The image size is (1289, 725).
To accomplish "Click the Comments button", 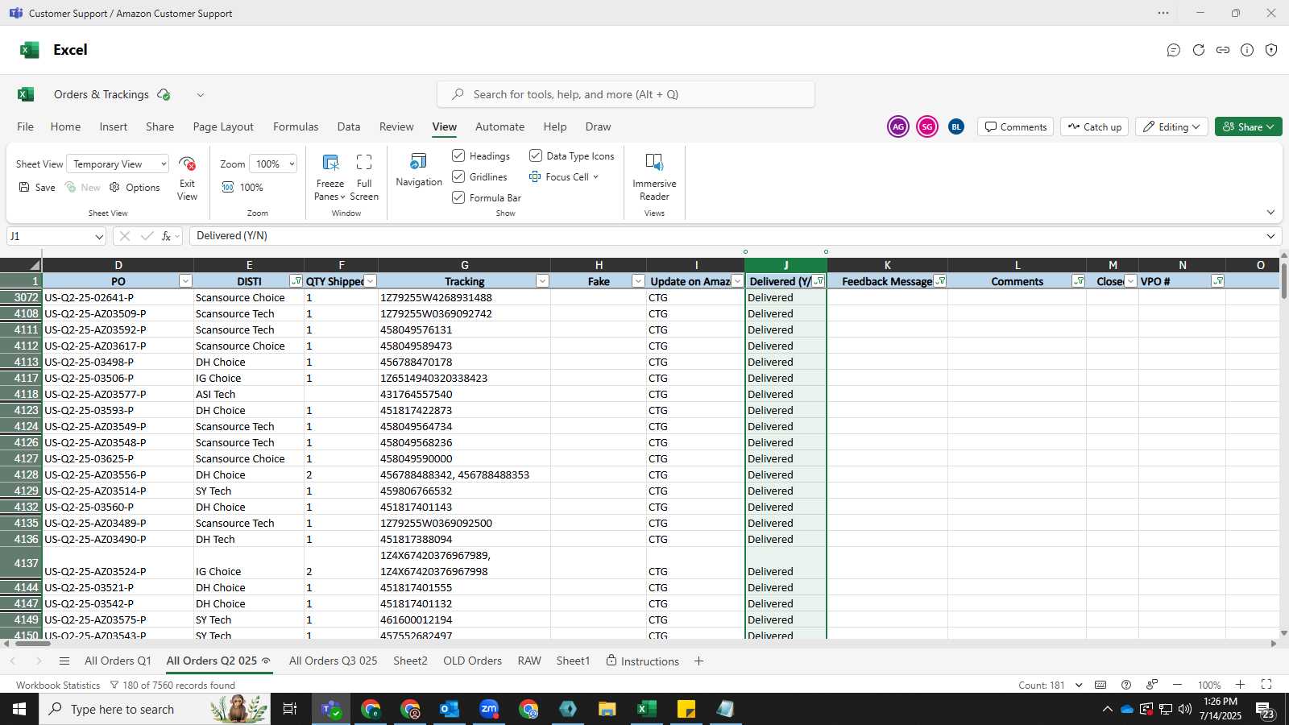I will 1016,127.
